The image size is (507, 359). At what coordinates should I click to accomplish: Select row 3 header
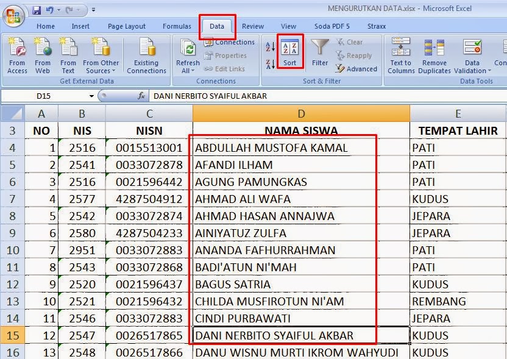13,130
